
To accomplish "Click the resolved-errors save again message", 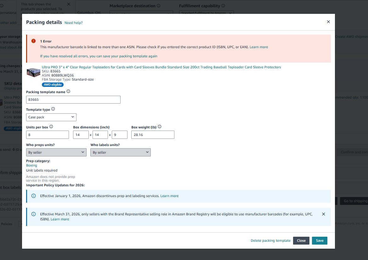I will click(x=99, y=56).
